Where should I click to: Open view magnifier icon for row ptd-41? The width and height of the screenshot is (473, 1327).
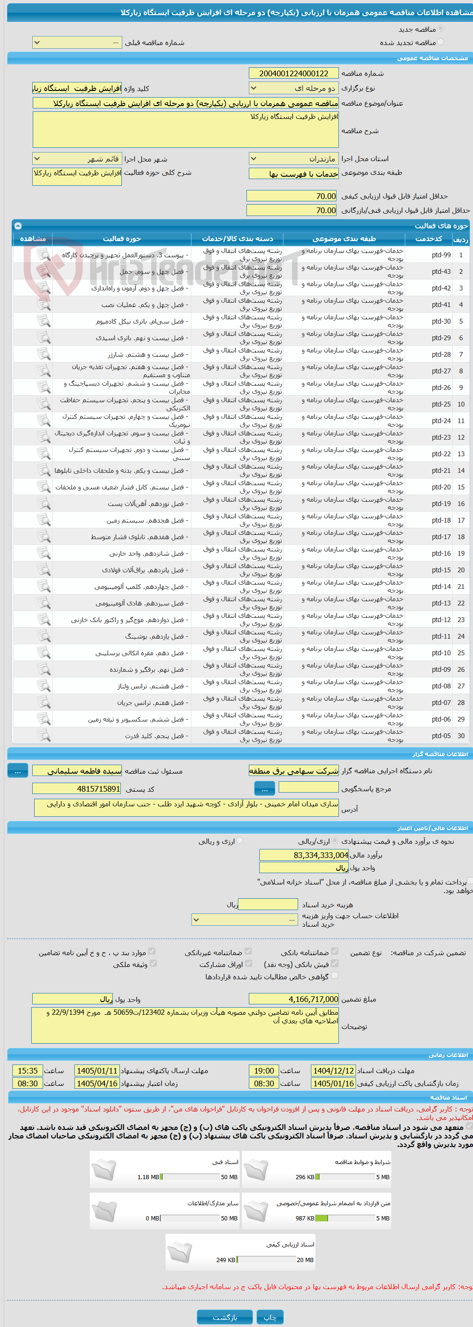(44, 305)
